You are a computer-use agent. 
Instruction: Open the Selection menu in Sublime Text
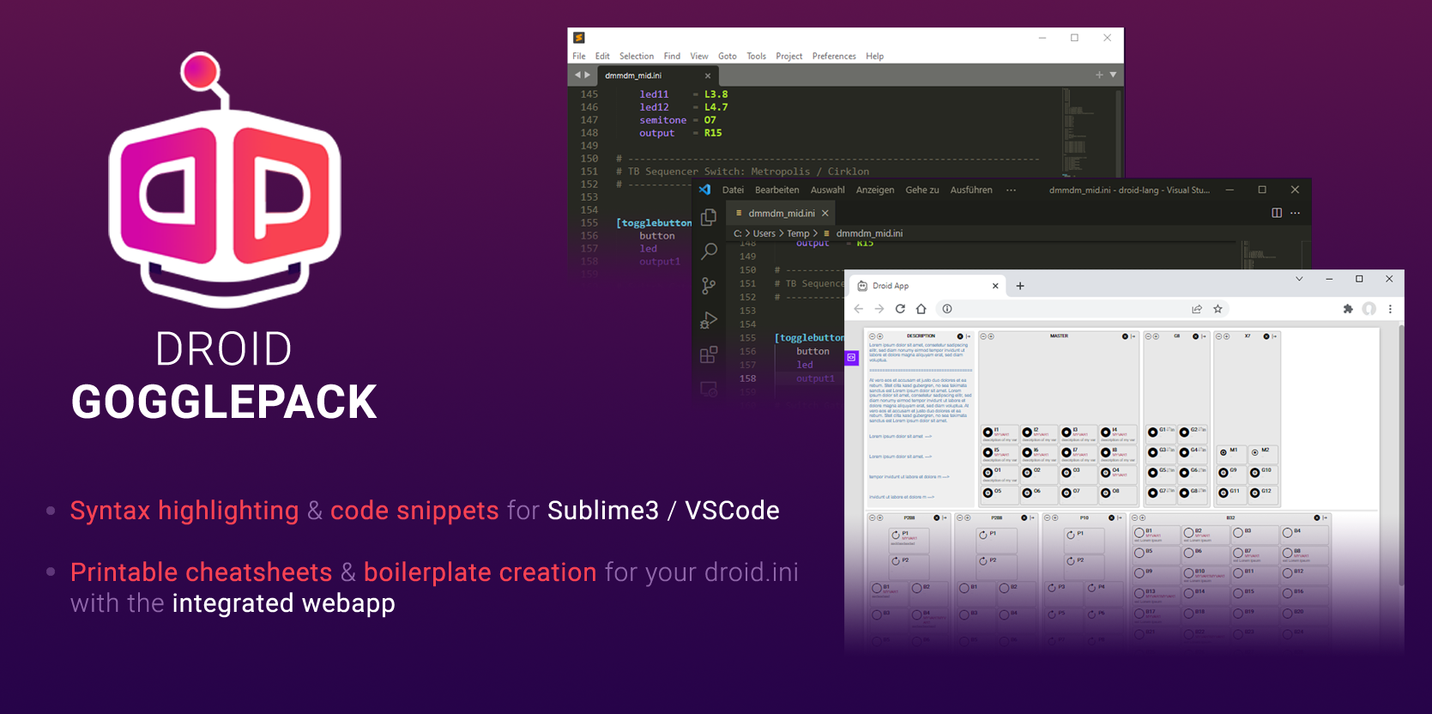point(637,56)
